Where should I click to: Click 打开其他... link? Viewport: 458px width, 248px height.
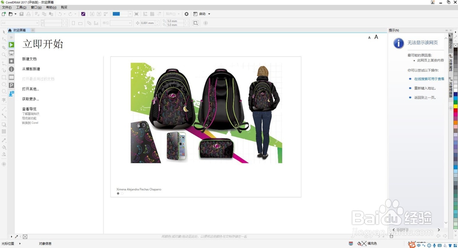coord(30,89)
